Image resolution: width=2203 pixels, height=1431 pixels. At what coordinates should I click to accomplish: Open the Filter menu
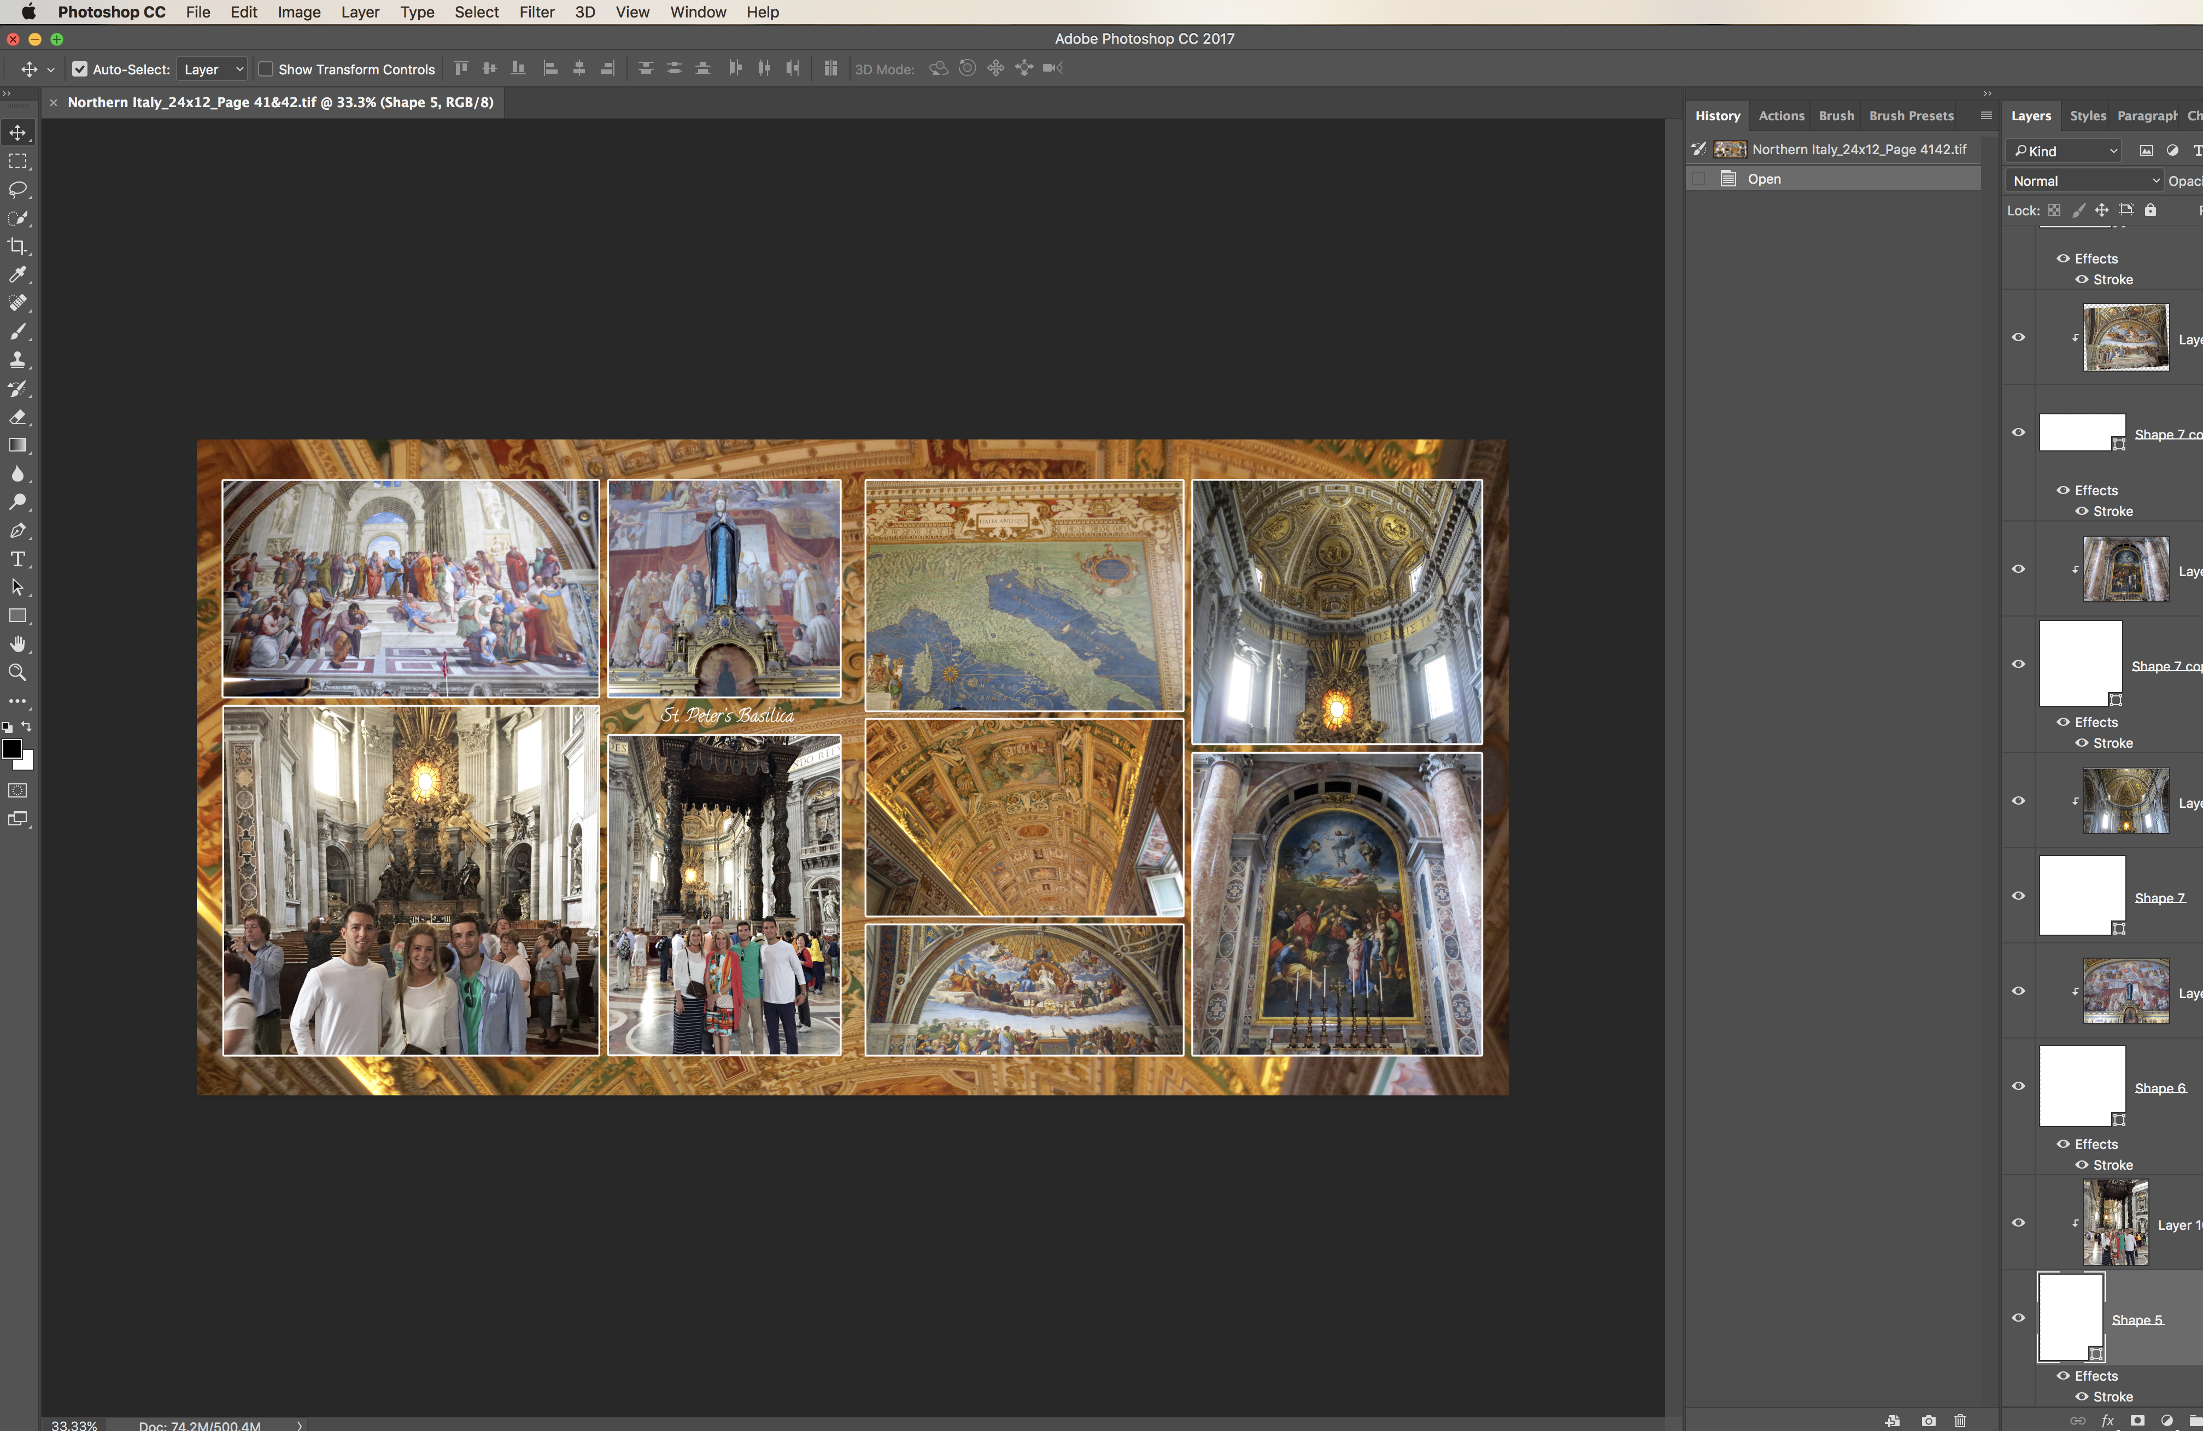(x=536, y=12)
